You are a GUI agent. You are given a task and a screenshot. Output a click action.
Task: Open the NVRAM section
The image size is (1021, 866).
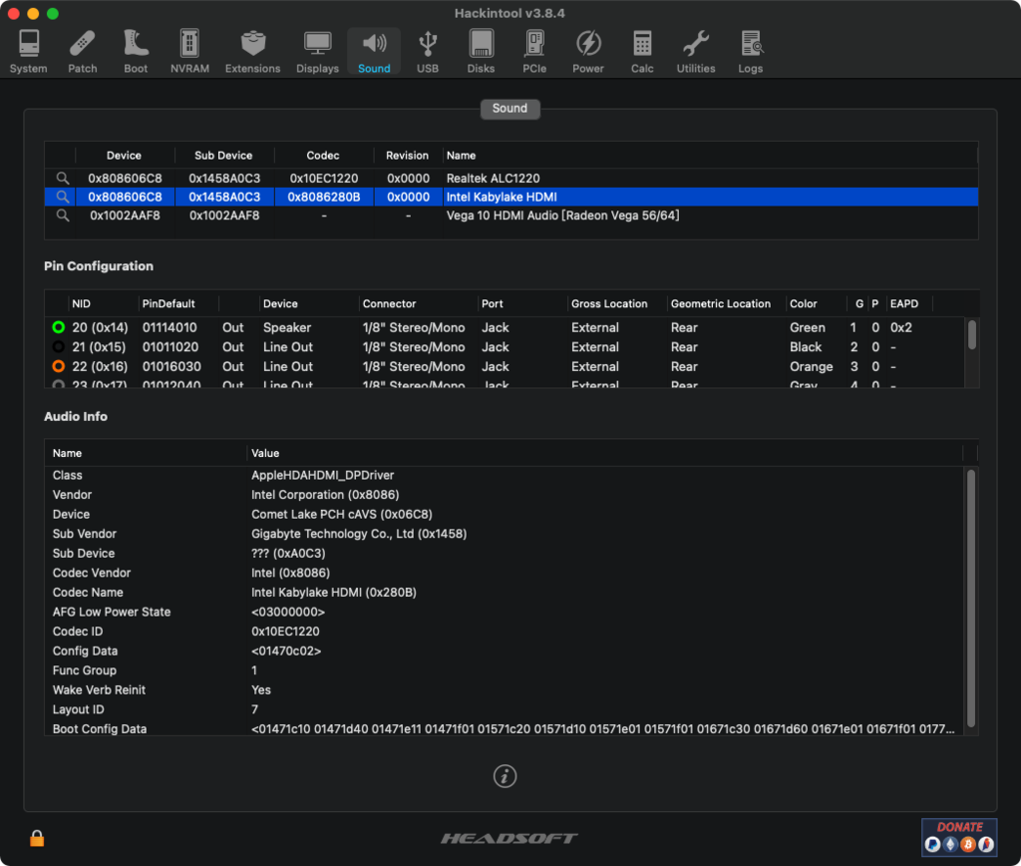(189, 52)
